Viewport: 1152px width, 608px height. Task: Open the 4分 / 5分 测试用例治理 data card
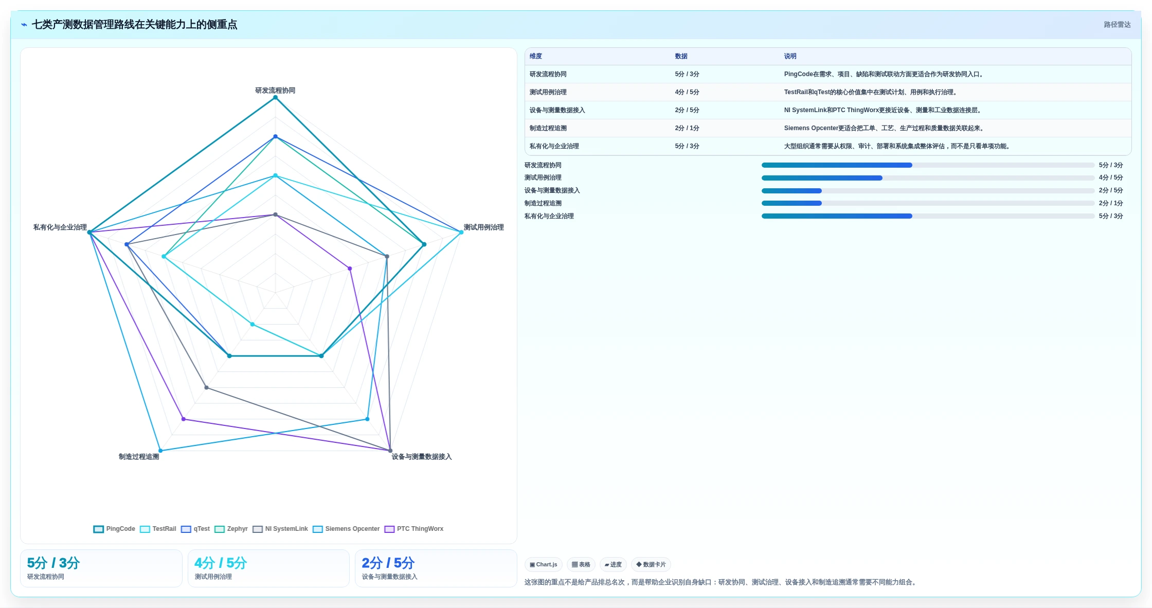268,568
